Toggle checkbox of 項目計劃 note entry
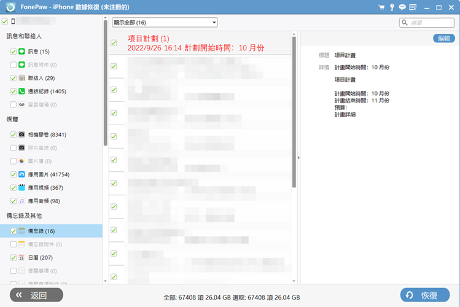Image resolution: width=460 pixels, height=307 pixels. tap(114, 43)
